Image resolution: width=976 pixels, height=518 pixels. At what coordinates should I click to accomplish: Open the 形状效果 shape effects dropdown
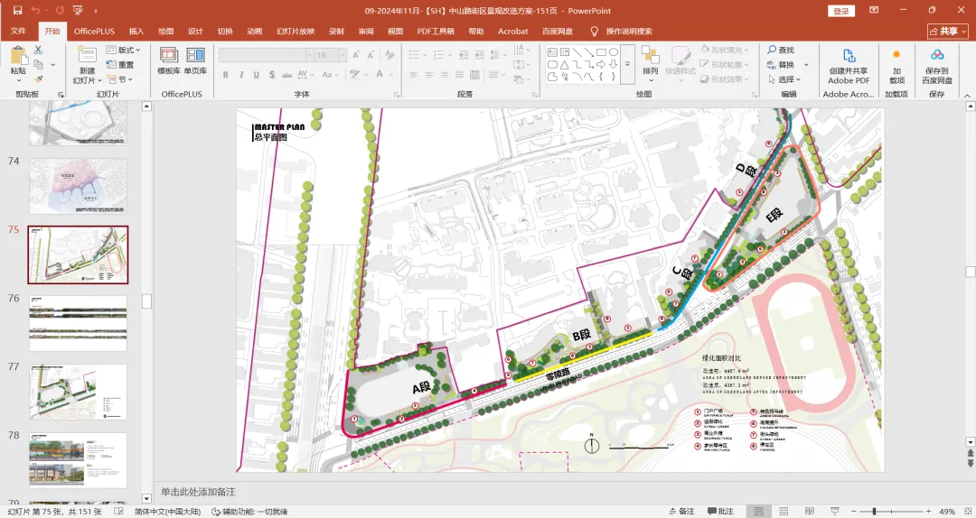click(725, 79)
